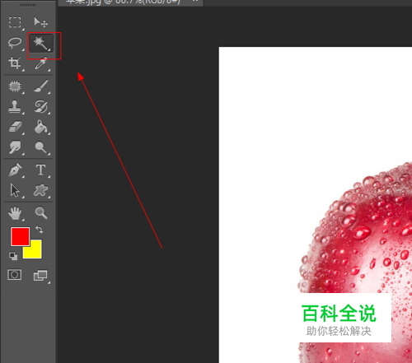The image size is (412, 363).
Task: Toggle Quick Mask mode
Action: (15, 275)
